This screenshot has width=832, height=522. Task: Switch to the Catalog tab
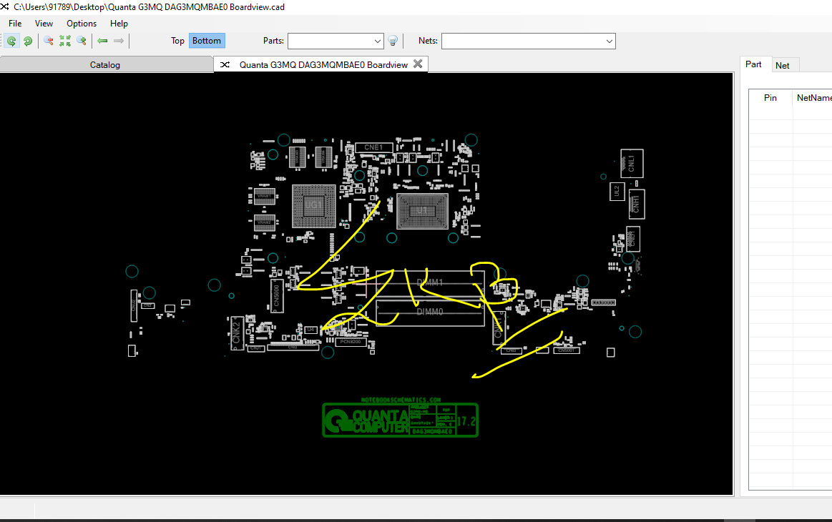[x=105, y=65]
